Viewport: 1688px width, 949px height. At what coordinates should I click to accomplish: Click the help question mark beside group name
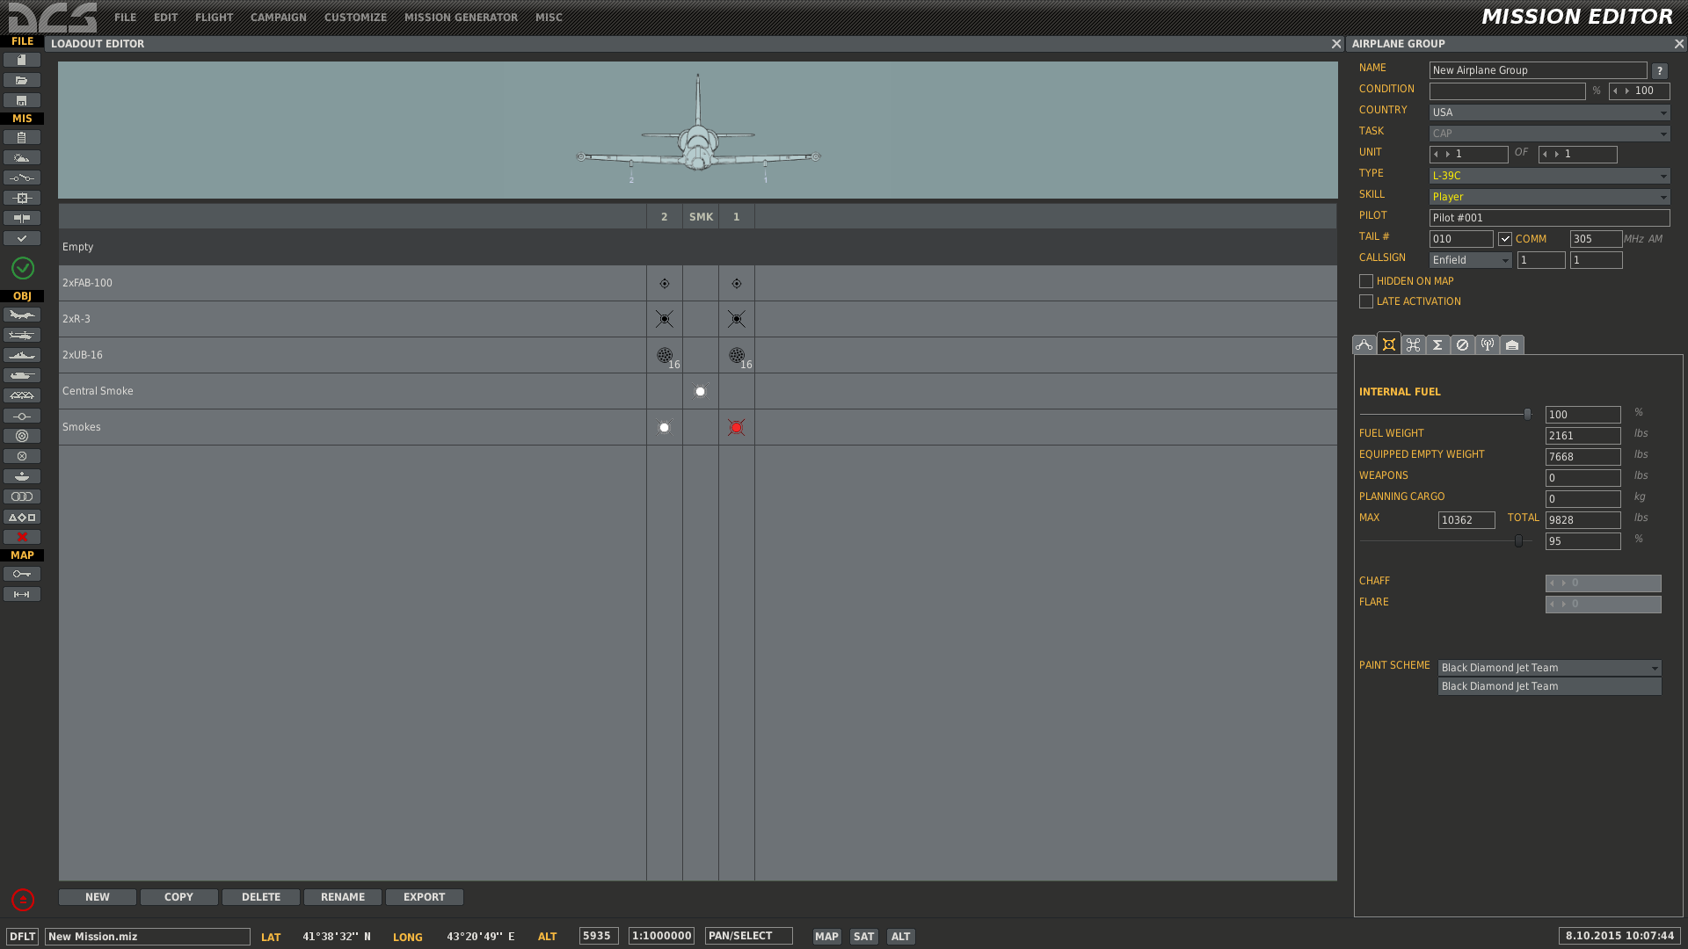click(1660, 71)
